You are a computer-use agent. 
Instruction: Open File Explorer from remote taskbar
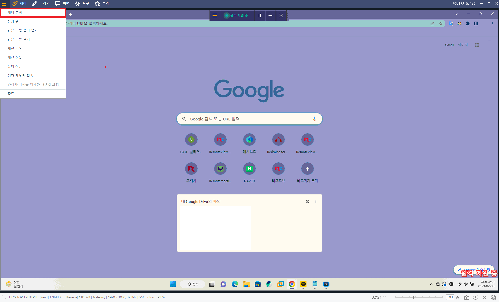point(246,284)
